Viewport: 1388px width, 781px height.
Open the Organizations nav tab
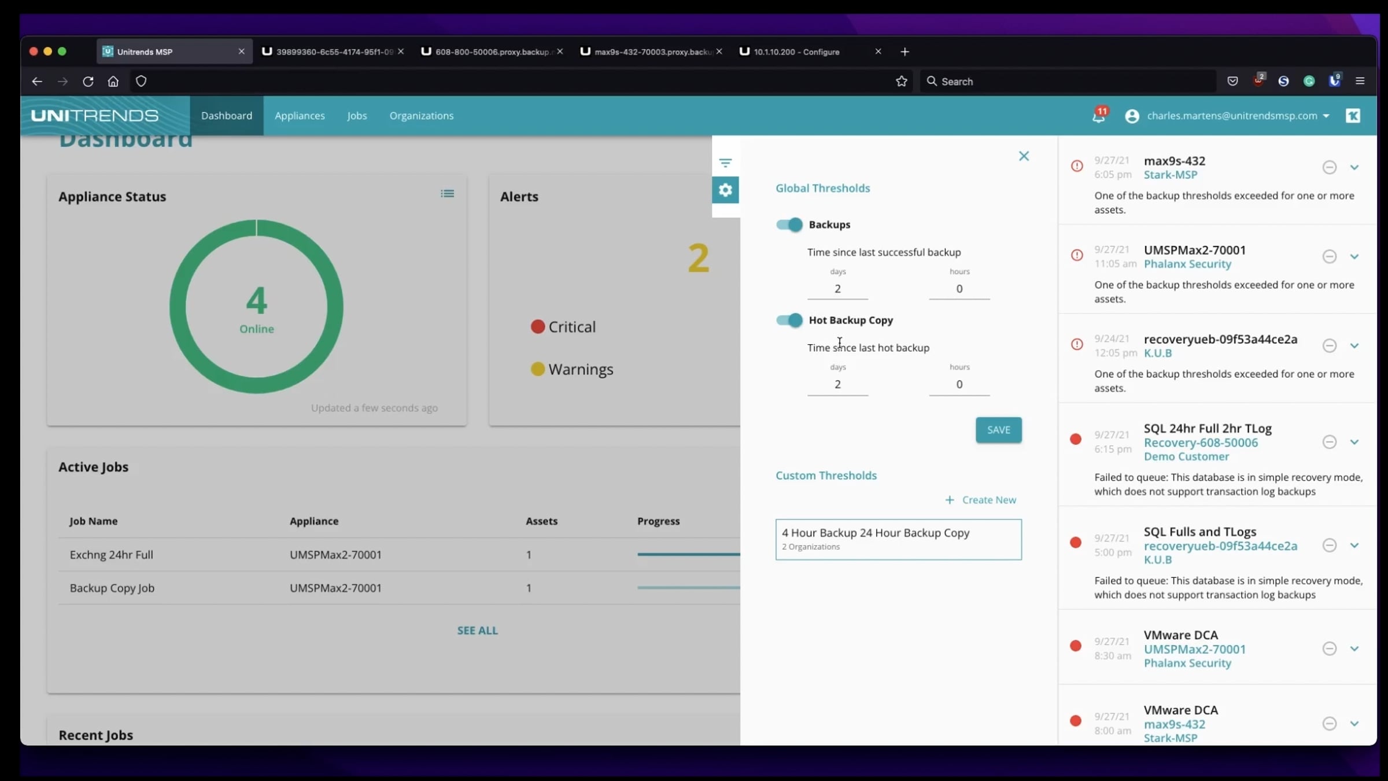pyautogui.click(x=422, y=116)
